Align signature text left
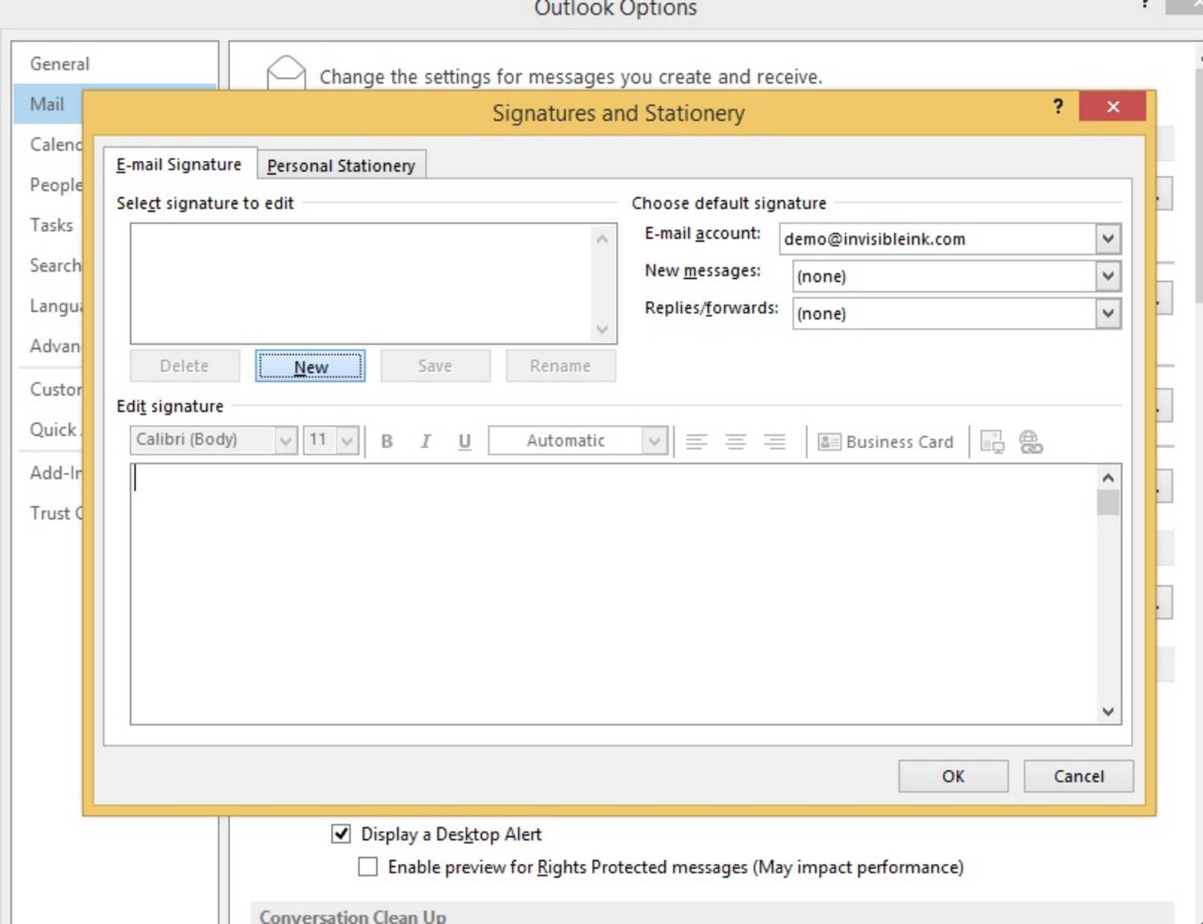This screenshot has width=1203, height=924. pyautogui.click(x=697, y=441)
